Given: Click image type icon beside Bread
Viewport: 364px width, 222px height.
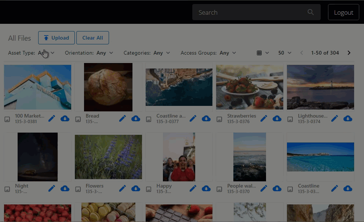Looking at the screenshot, I should [78, 119].
